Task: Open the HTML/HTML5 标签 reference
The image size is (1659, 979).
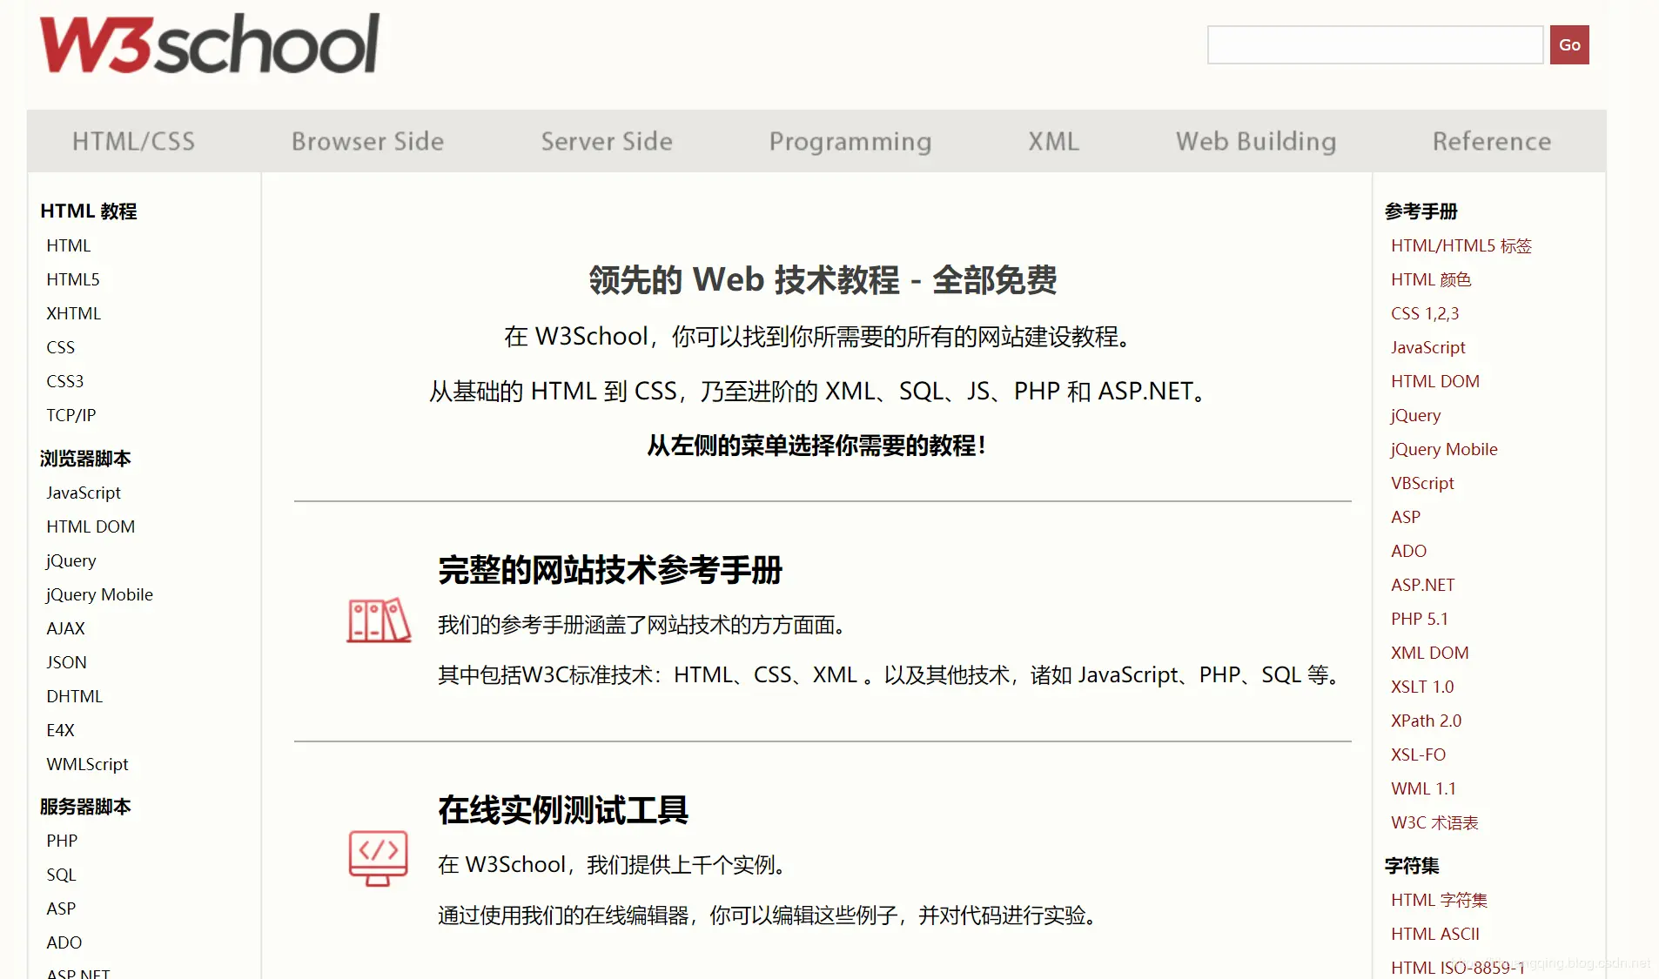Action: pos(1461,245)
